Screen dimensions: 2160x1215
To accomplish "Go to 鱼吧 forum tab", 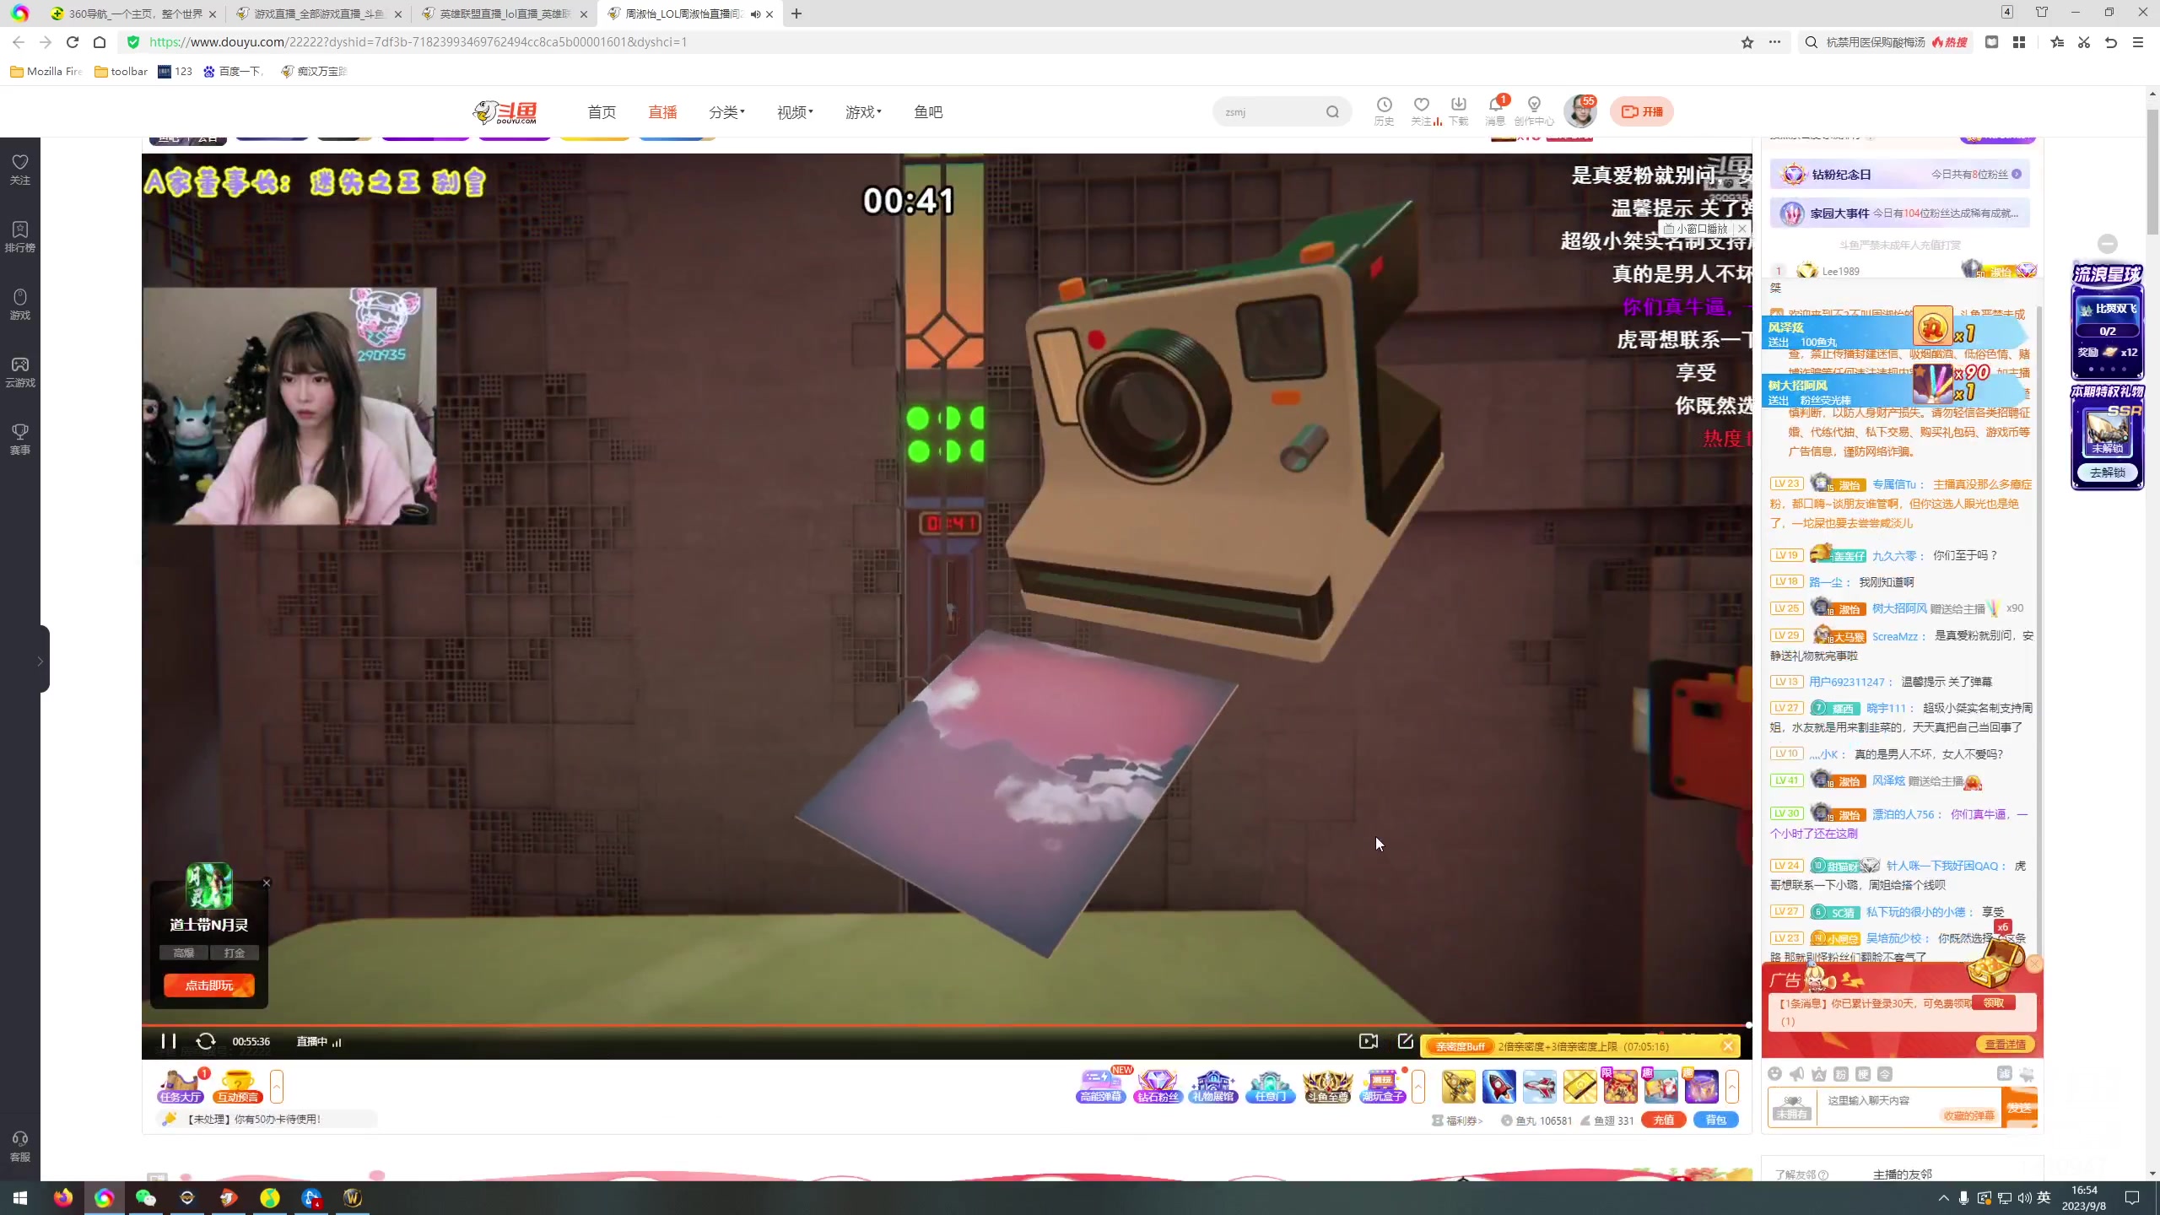I will pyautogui.click(x=928, y=112).
